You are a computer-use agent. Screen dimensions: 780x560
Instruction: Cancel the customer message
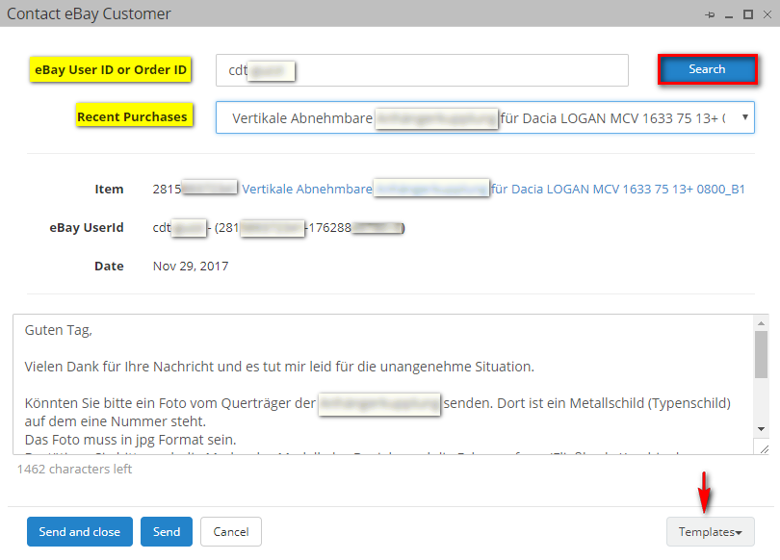tap(231, 532)
